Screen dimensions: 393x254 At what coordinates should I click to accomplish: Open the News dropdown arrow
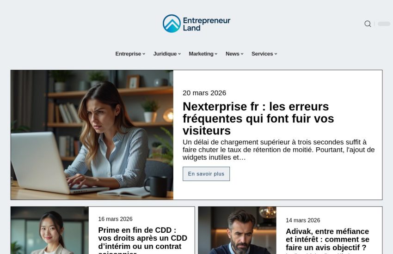(x=242, y=54)
